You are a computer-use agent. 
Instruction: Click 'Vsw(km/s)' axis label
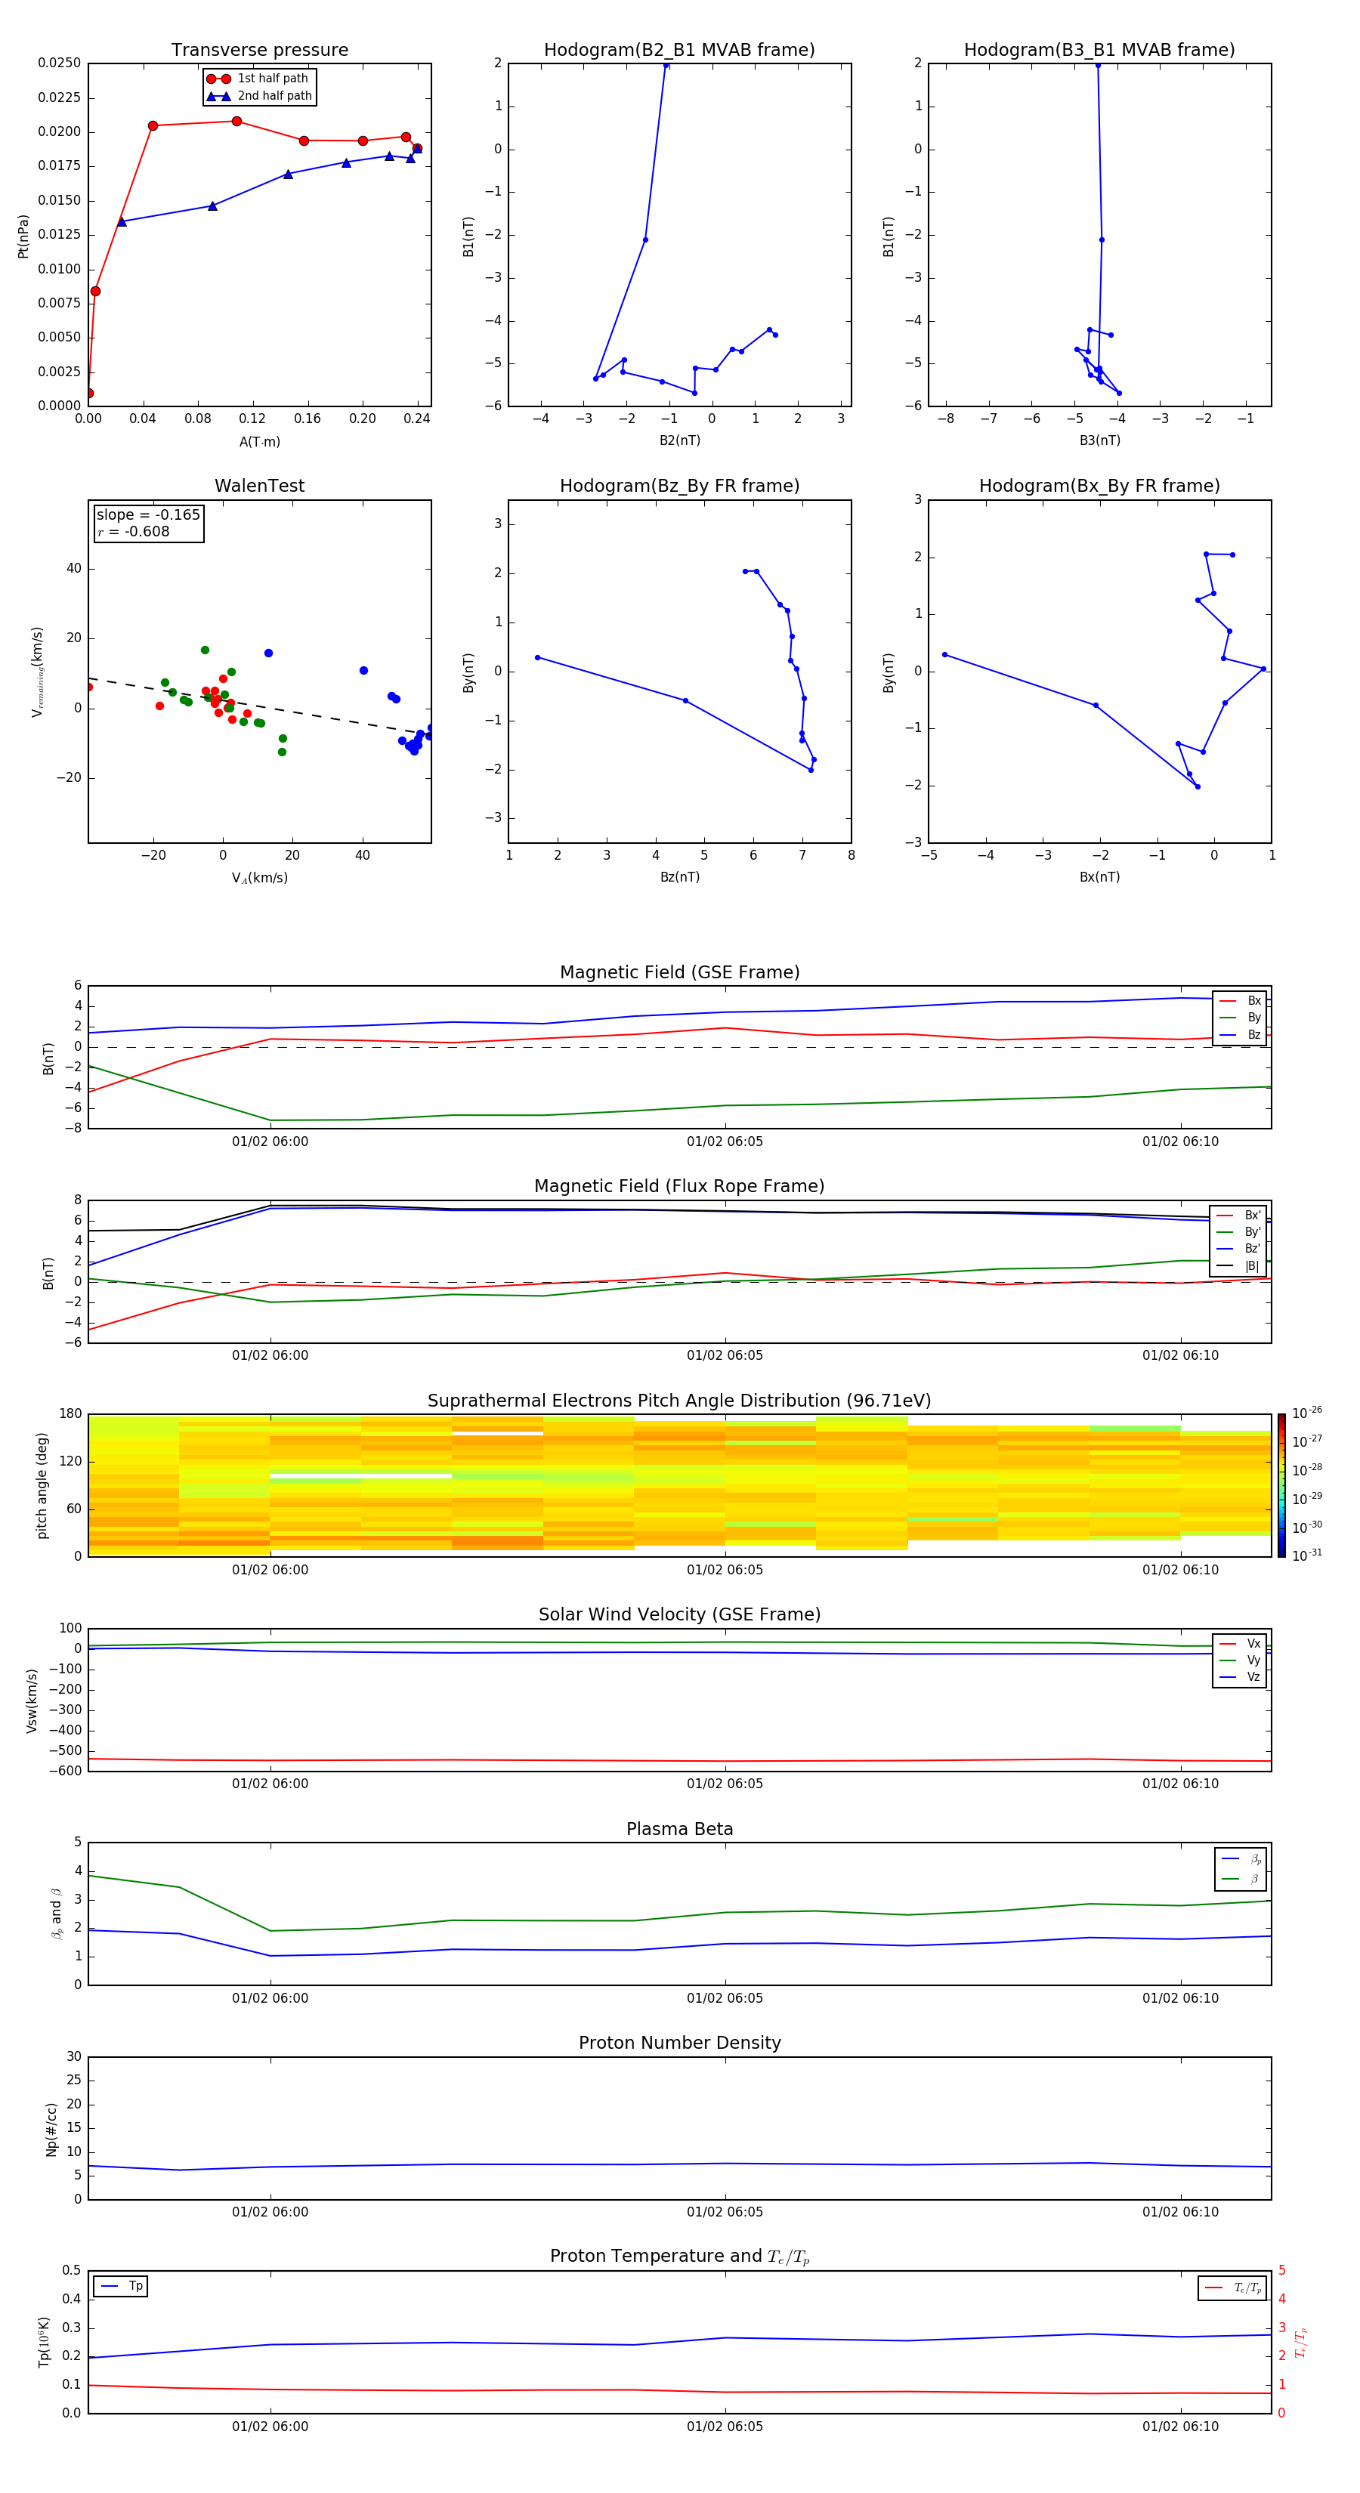click(32, 1700)
